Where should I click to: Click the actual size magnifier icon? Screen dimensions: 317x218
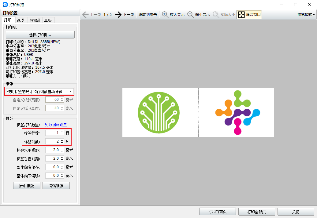(x=216, y=15)
